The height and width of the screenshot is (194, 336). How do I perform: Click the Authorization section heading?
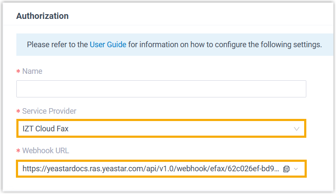click(x=42, y=16)
